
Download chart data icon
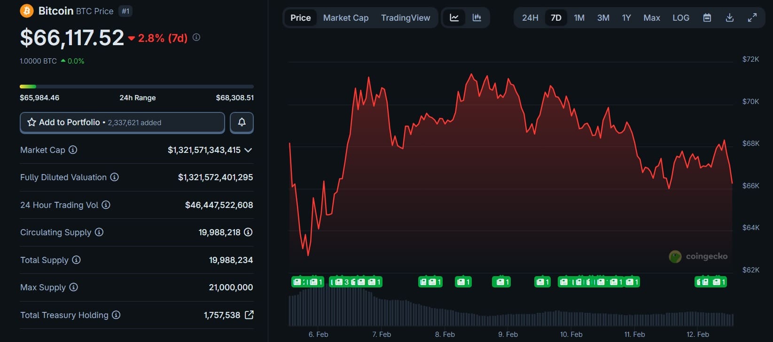(729, 18)
